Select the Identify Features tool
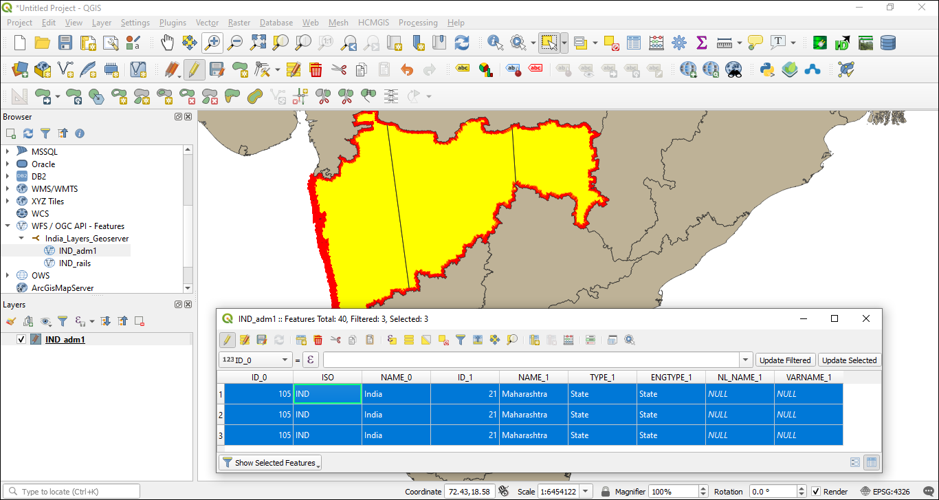Screen dimensions: 939x500 (x=495, y=43)
